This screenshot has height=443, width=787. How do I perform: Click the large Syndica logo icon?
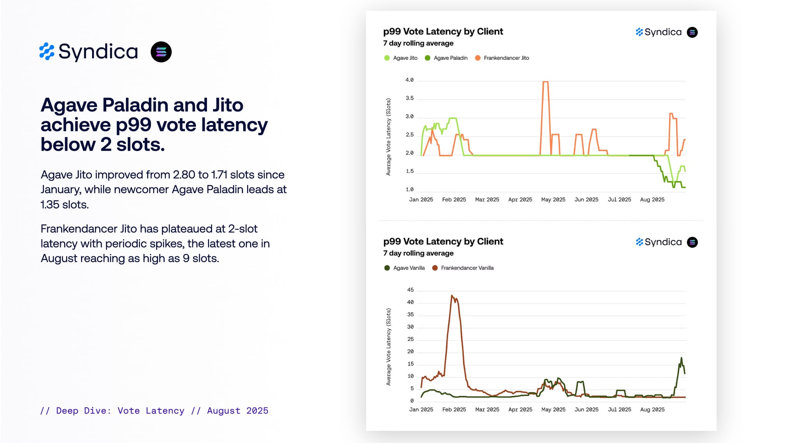[47, 52]
